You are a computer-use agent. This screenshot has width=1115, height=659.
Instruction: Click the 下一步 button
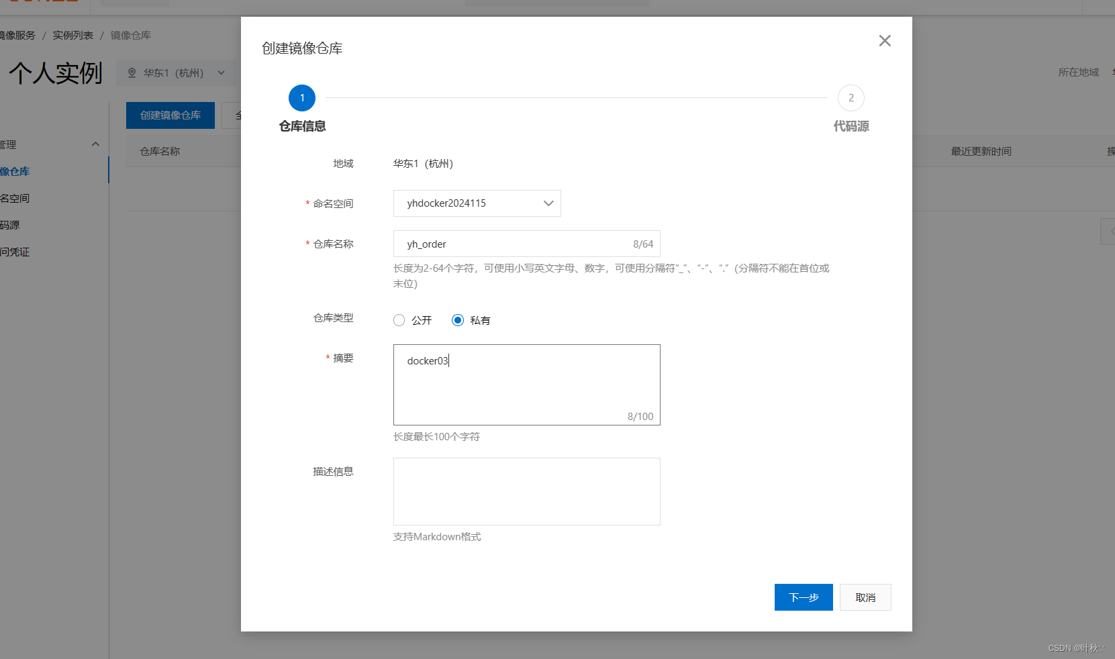click(x=804, y=597)
